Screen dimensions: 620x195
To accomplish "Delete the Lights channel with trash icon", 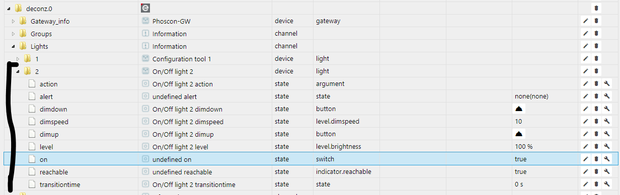I will (x=596, y=46).
